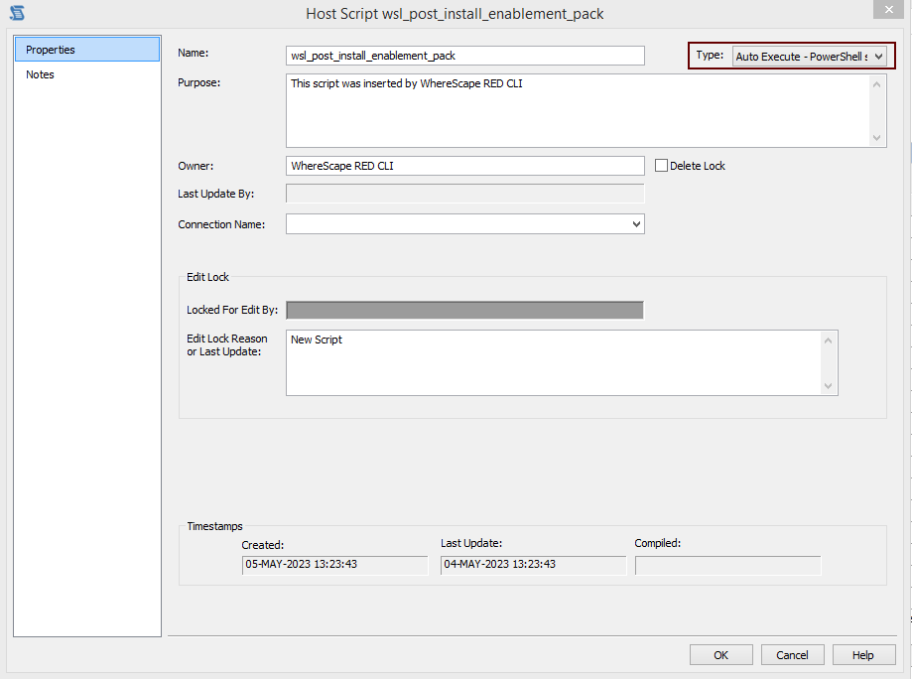Click the Locked For Edit By field

464,310
